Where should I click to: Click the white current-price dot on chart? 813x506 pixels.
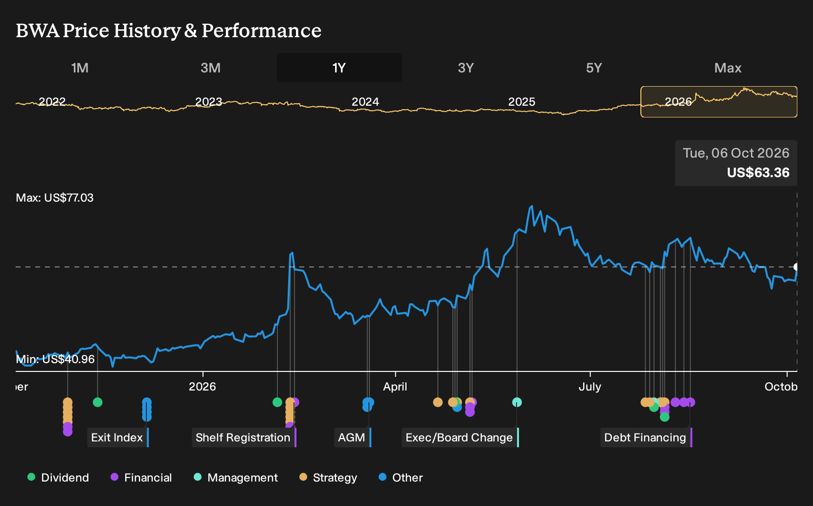pyautogui.click(x=796, y=267)
